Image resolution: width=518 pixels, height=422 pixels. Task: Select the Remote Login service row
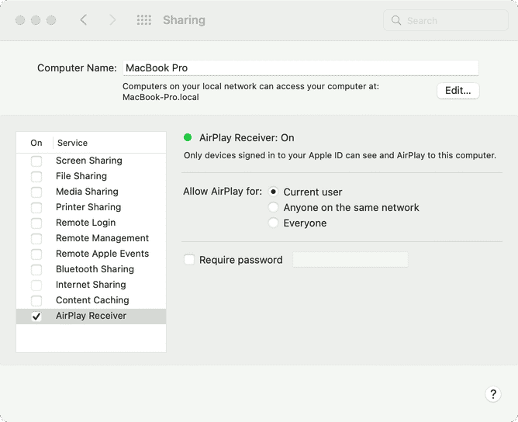click(92, 223)
